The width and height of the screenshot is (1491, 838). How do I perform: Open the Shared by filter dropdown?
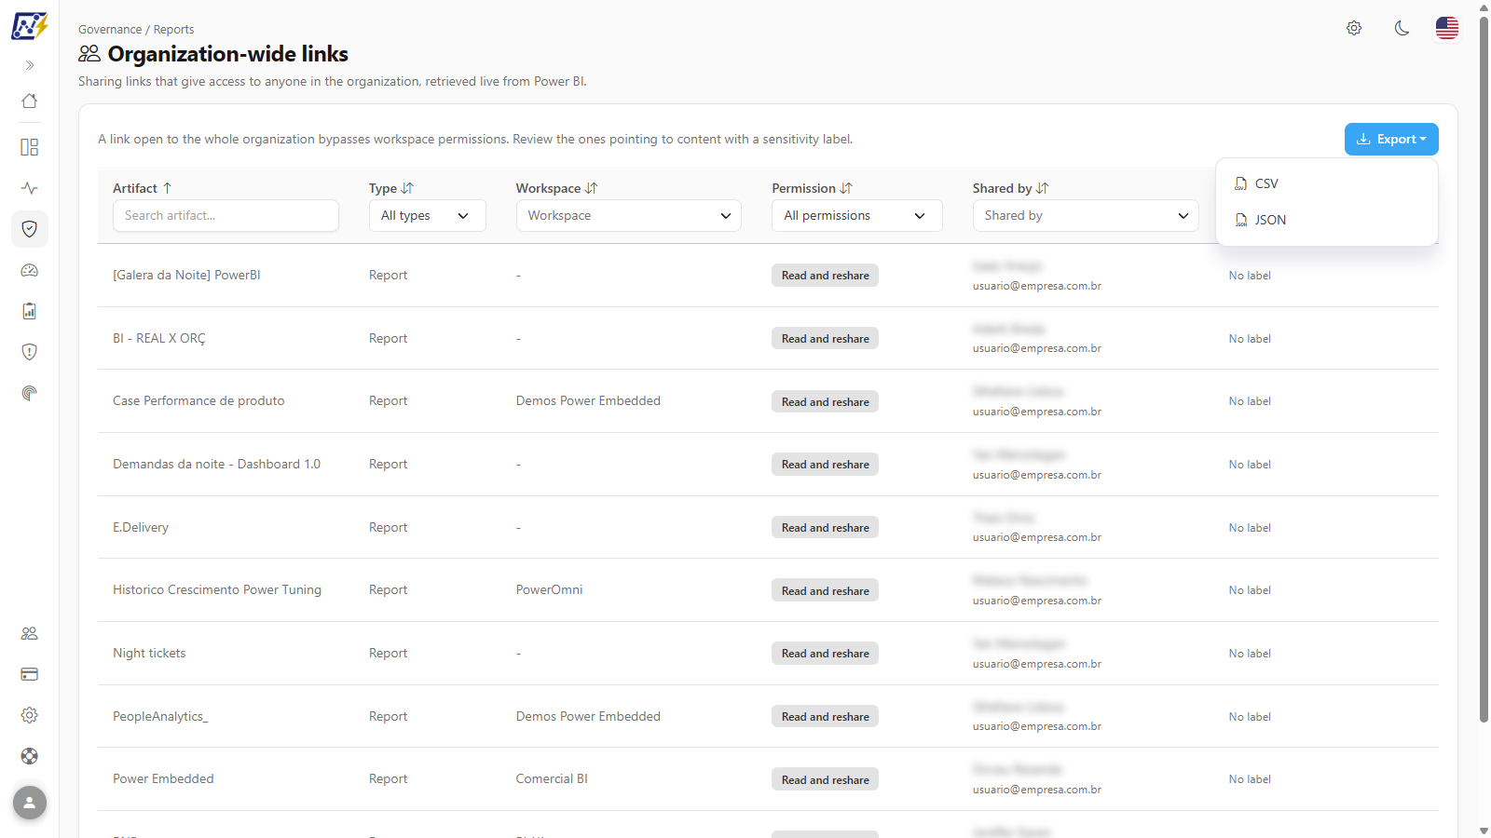1086,215
